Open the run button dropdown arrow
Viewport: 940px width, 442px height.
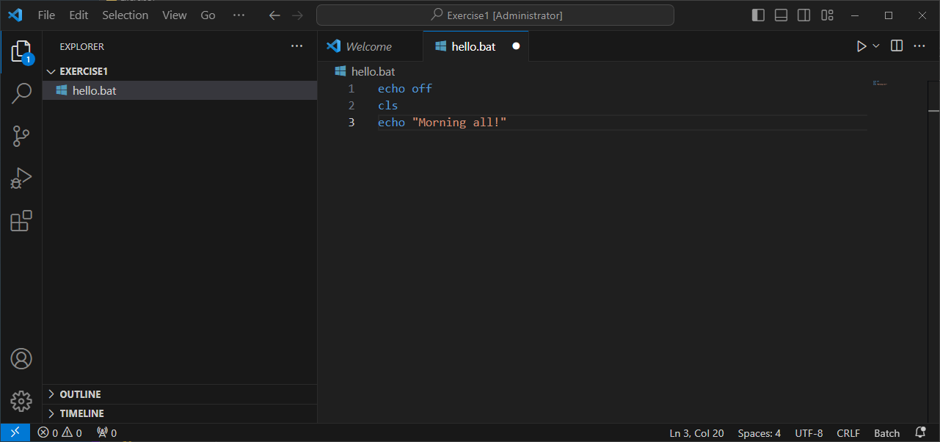click(876, 46)
